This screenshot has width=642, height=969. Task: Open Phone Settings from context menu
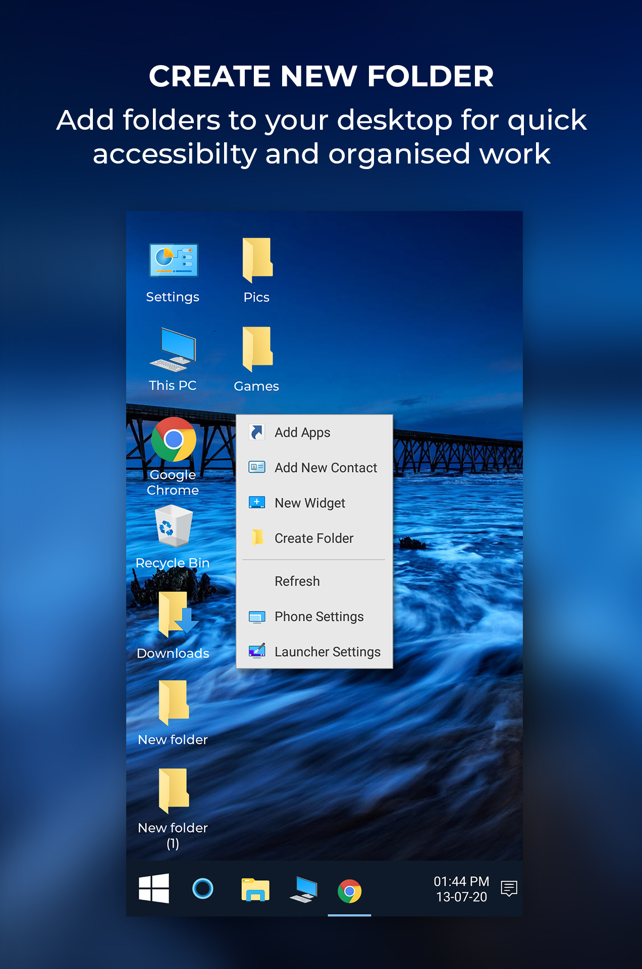[x=319, y=617]
